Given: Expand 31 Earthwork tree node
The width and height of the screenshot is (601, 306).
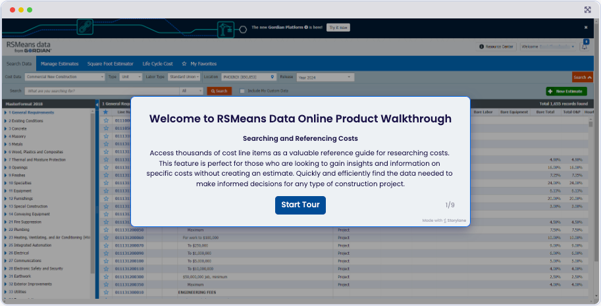Looking at the screenshot, I should click(x=5, y=276).
